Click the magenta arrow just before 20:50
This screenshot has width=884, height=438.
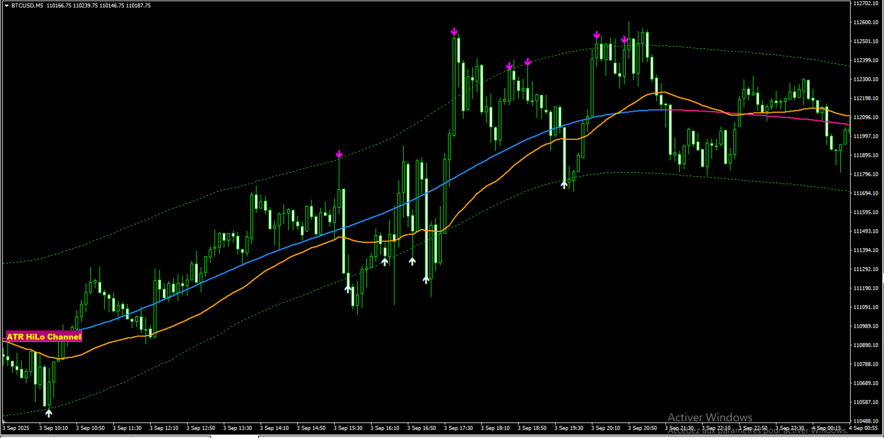(x=624, y=40)
